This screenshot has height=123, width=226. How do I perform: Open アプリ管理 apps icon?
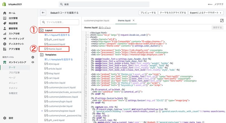point(5,49)
